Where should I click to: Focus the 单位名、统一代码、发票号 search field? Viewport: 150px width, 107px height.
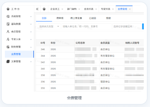point(87,26)
